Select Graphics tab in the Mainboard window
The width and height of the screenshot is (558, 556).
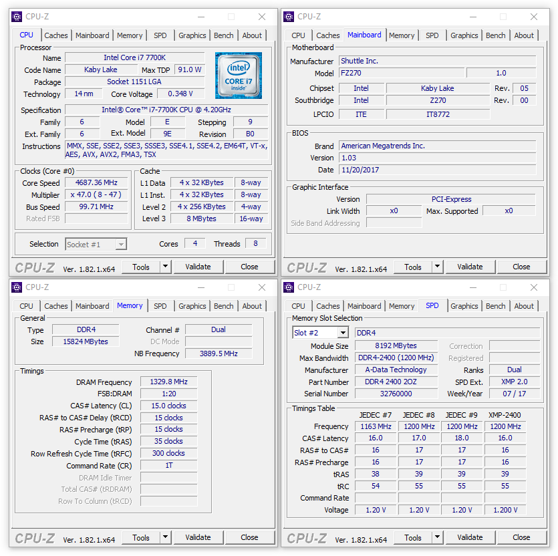(464, 35)
